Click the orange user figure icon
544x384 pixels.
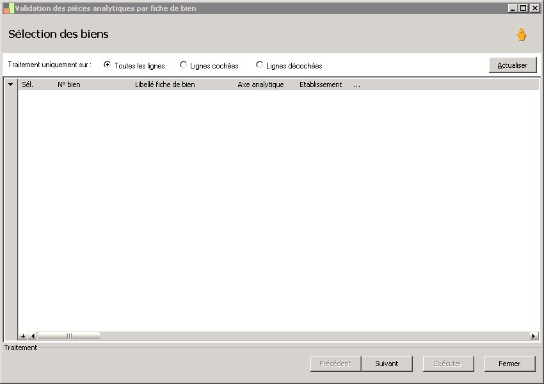tap(521, 35)
